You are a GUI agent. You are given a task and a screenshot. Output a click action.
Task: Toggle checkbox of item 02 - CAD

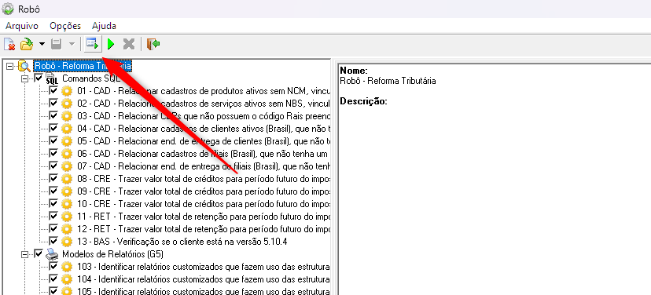[53, 103]
